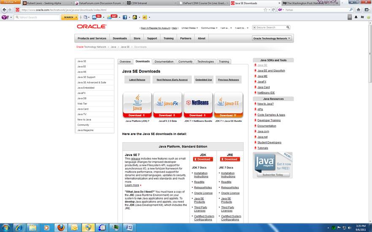372x232 pixels.
Task: Switch to the ValueForum.com Discussion Forum tab
Action: tap(100, 3)
